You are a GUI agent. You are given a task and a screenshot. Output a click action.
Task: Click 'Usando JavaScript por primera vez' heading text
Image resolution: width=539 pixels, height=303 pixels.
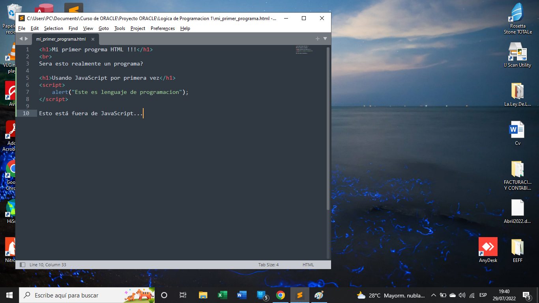pyautogui.click(x=105, y=78)
